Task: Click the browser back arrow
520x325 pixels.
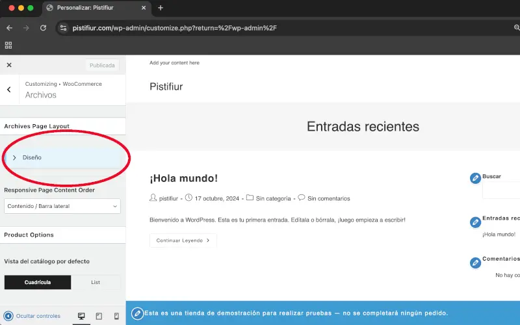Action: (9, 28)
